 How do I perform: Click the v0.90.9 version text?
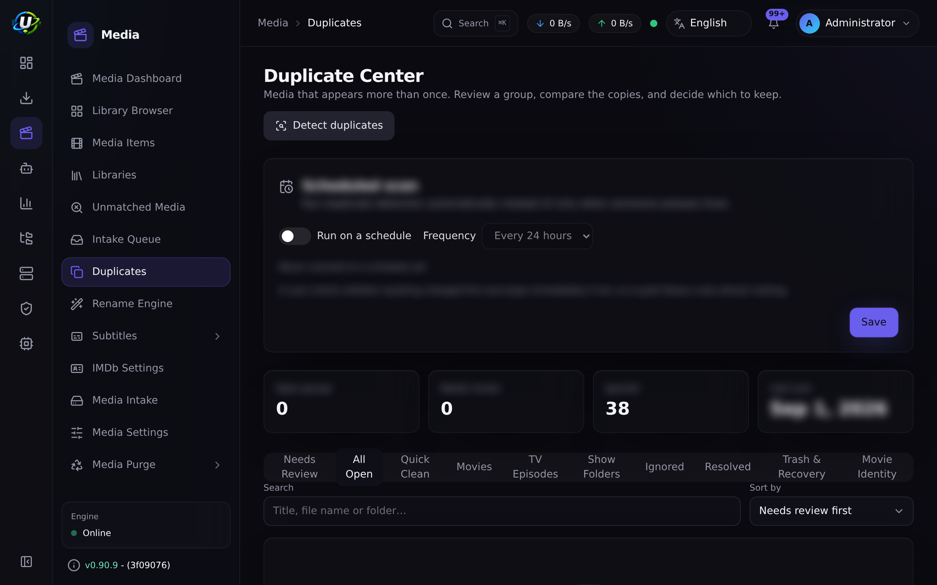(101, 565)
